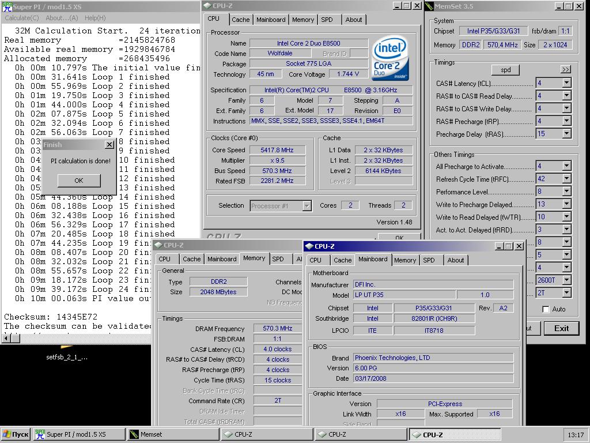Expand the RAS# Precharge (tRP) dropdown
Screen dimensions: 590x443
[x=566, y=121]
